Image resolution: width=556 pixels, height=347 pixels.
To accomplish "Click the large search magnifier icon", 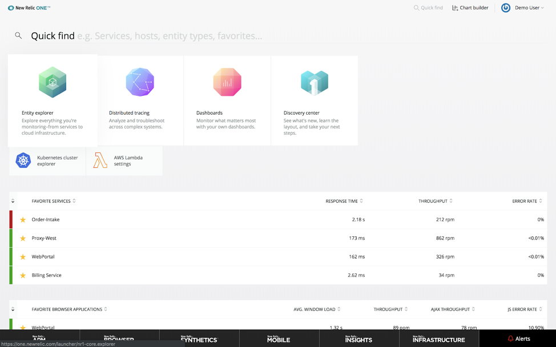I will 18,35.
